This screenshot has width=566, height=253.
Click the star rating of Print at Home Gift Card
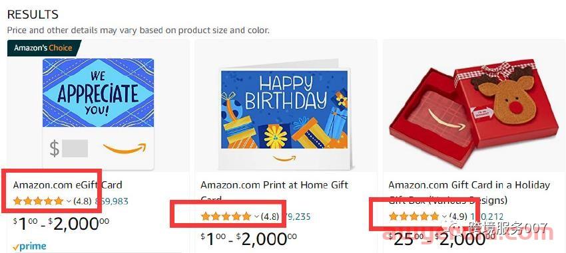[x=226, y=216]
